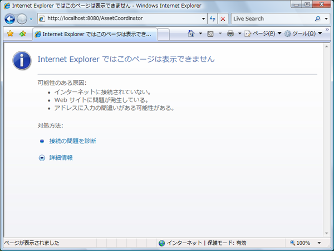This screenshot has height=251, width=334.
Task: Click the 'Web サイトに問題が発生している' bullet
Action: (101, 100)
